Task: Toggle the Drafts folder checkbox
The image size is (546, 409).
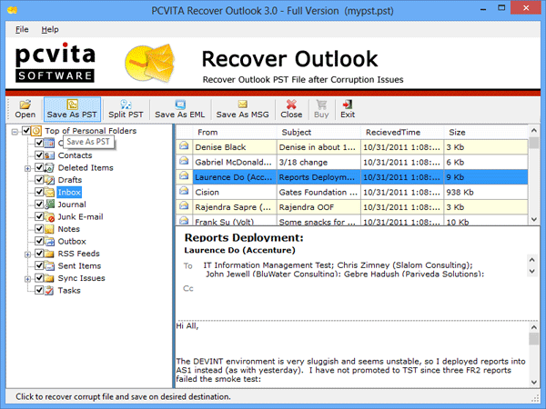Action: pyautogui.click(x=39, y=179)
